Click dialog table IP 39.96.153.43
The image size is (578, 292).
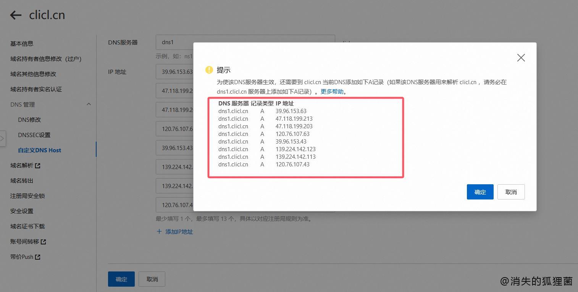coord(291,142)
